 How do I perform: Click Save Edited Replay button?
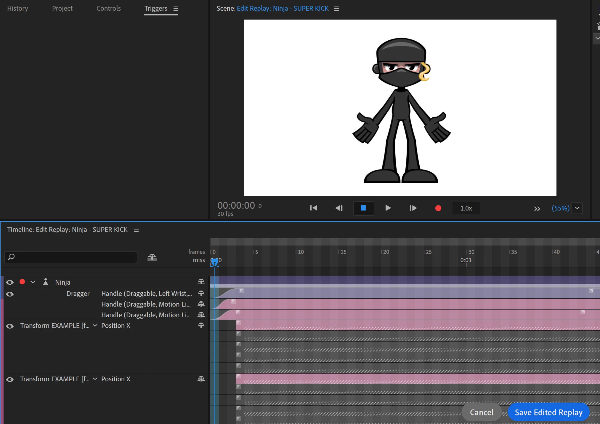coord(548,412)
